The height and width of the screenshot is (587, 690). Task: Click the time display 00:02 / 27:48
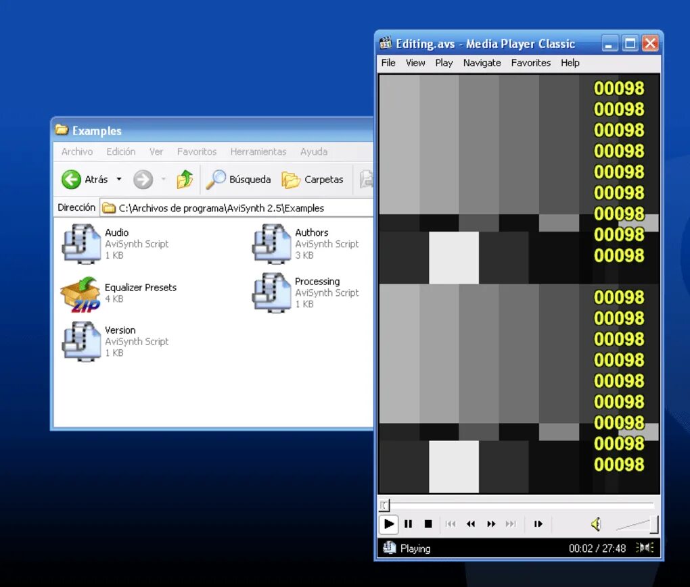point(597,548)
